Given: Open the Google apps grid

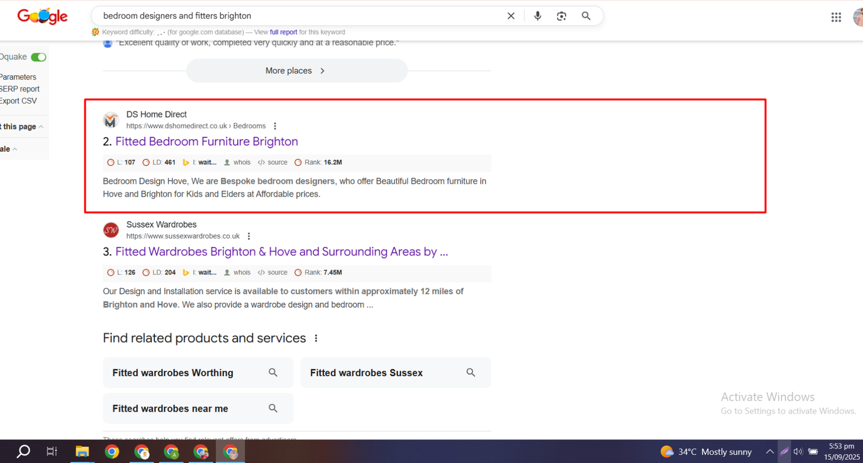Looking at the screenshot, I should click(x=836, y=17).
